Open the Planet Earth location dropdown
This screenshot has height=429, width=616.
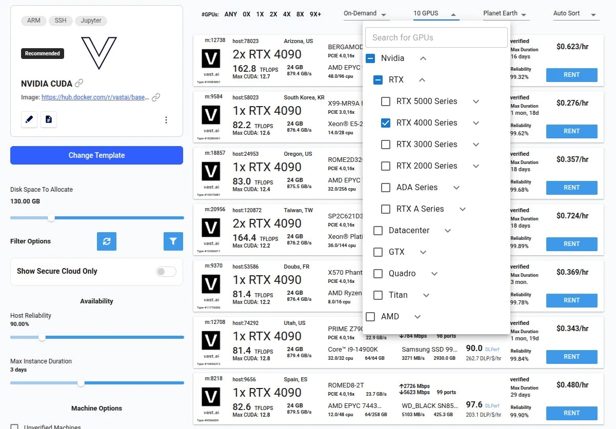click(505, 13)
